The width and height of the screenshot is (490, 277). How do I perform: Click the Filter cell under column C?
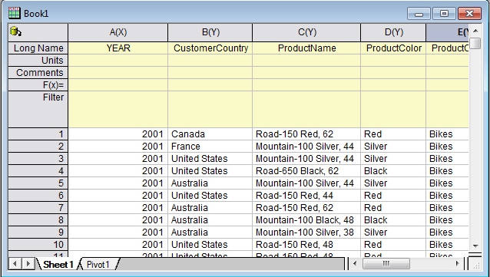click(306, 109)
